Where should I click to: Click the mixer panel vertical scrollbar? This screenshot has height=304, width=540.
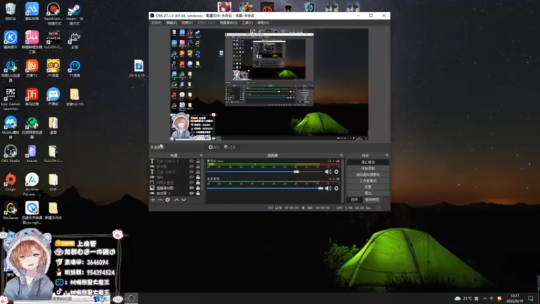pos(342,180)
